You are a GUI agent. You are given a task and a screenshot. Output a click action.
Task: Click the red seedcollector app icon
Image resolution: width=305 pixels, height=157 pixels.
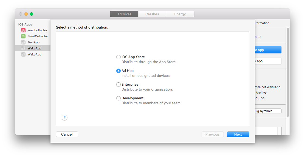point(23,30)
